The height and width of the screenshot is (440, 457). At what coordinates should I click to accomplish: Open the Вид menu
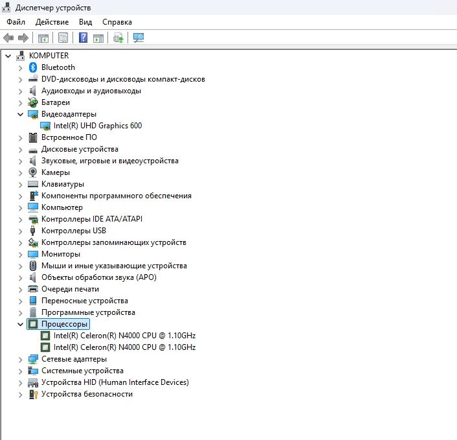(x=85, y=22)
